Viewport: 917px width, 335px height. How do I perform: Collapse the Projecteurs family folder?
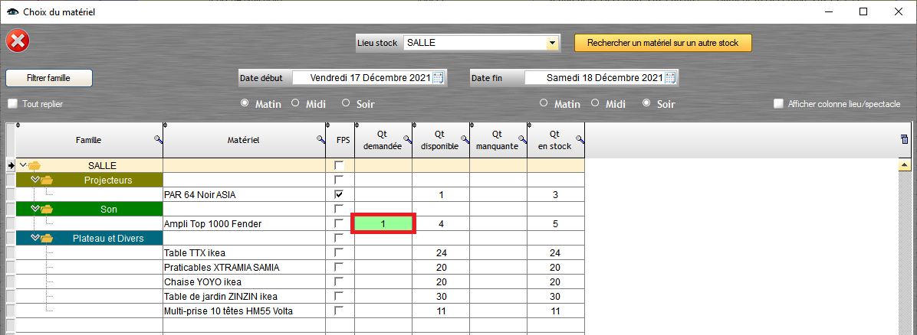pyautogui.click(x=35, y=180)
